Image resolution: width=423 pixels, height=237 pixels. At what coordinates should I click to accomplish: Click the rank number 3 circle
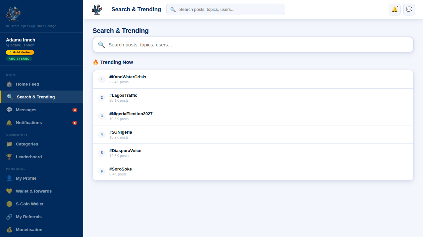(102, 116)
